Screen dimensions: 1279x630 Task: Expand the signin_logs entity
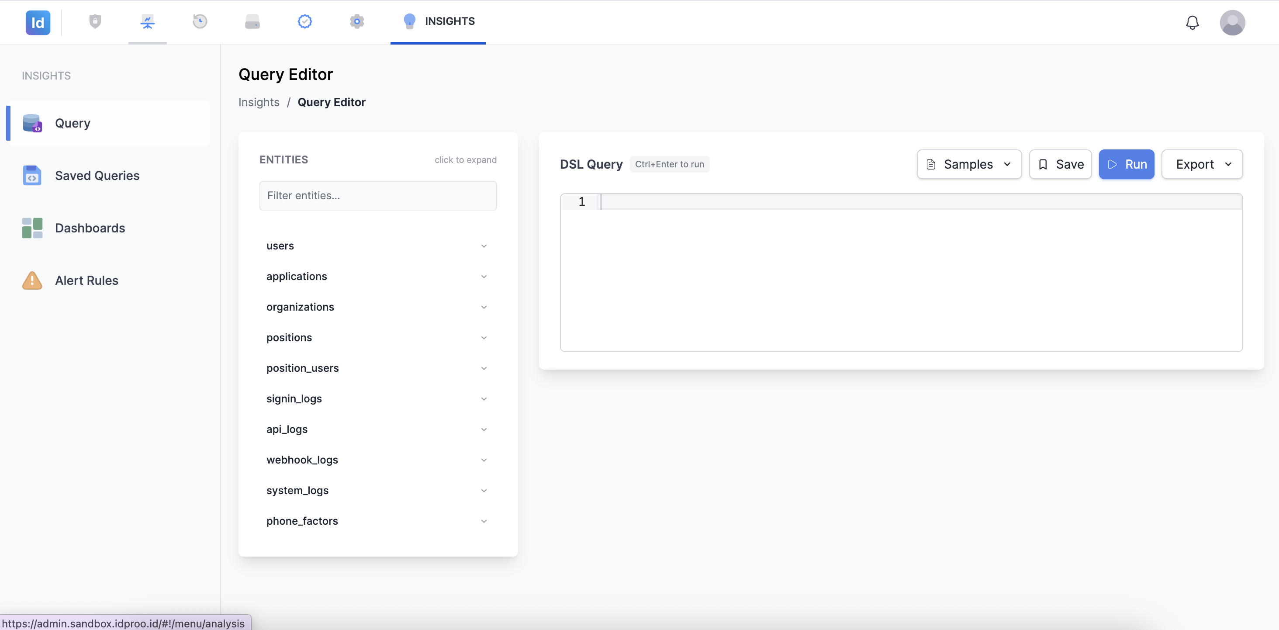378,398
